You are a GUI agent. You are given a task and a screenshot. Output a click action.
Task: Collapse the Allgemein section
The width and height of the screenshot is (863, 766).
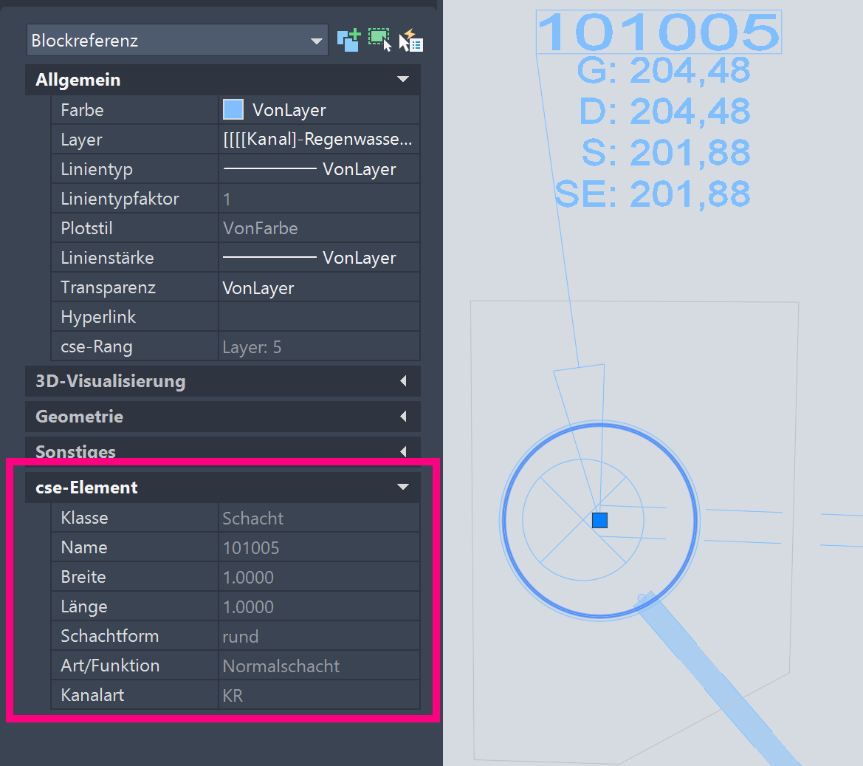(403, 80)
